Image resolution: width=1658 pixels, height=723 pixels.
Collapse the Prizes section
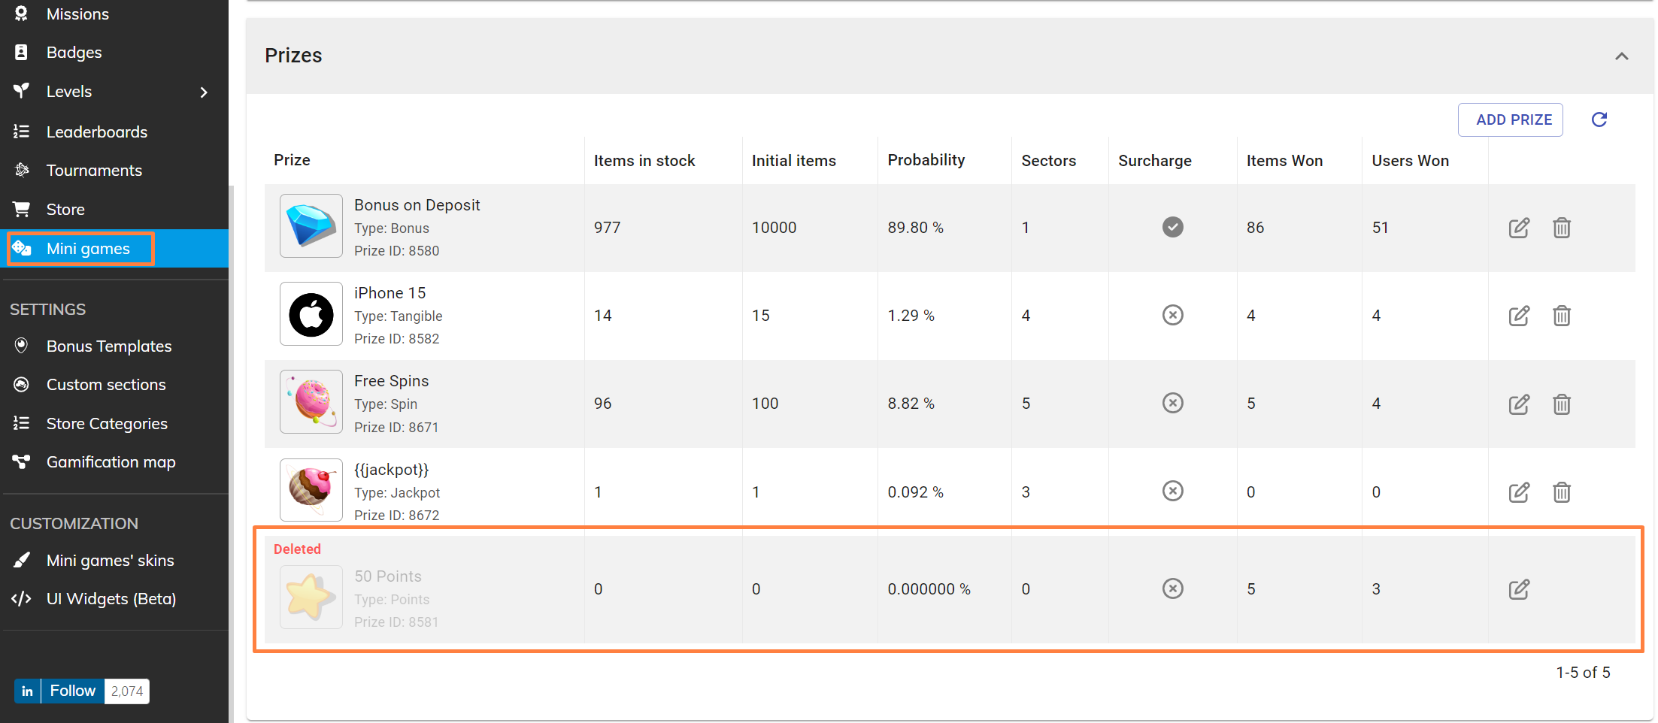(1621, 56)
